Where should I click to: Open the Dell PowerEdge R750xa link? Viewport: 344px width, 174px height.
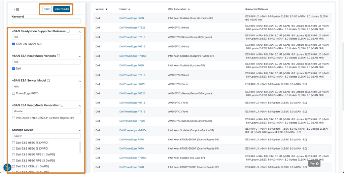133,158
